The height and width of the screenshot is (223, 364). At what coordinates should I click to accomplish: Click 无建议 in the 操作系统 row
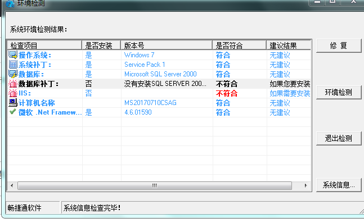tap(280, 55)
